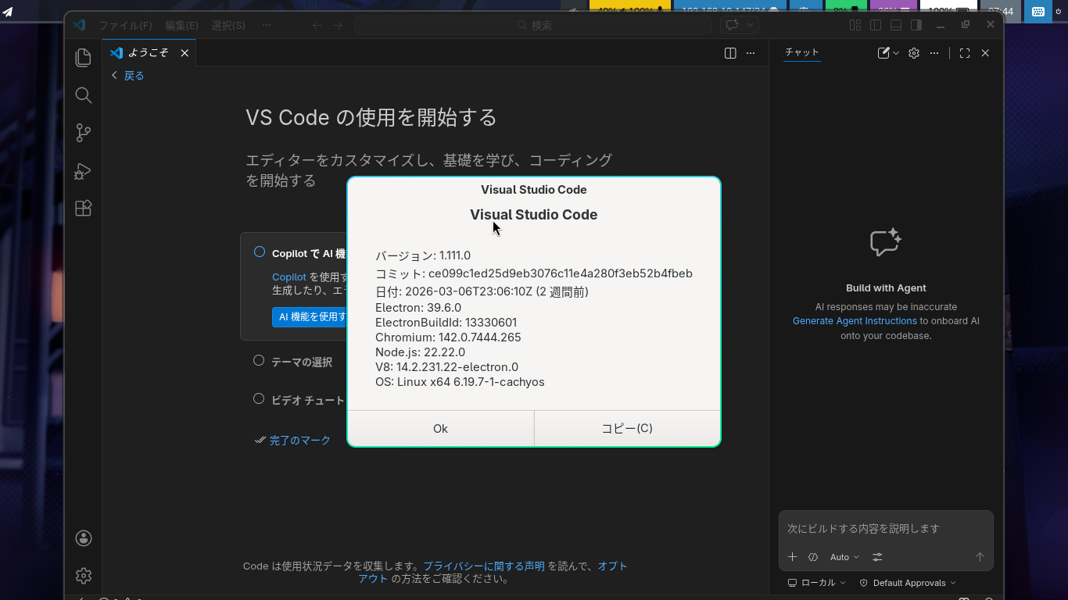The width and height of the screenshot is (1068, 600).
Task: Click the commit hash line in the dialog
Action: [x=534, y=273]
